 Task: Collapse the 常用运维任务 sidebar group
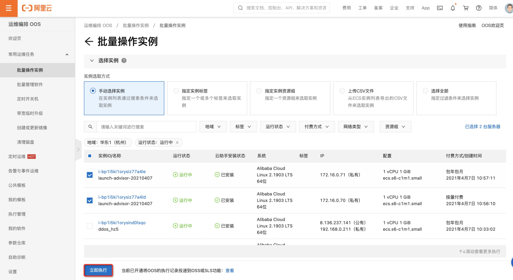pos(67,54)
